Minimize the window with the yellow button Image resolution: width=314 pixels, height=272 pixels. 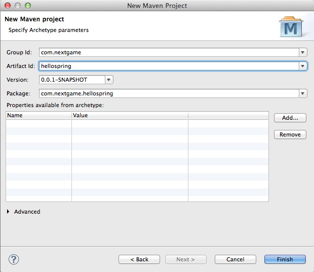point(18,6)
